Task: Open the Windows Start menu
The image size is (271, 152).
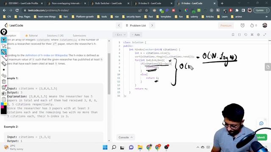Action: pyautogui.click(x=105, y=147)
